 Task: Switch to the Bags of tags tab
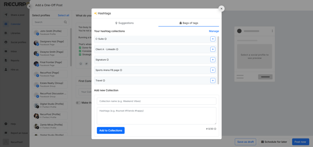(x=189, y=23)
